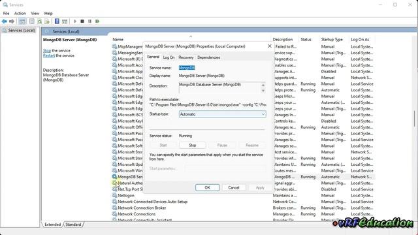Click the Forward arrow in Services toolbar
418x235 pixels.
[x=12, y=22]
